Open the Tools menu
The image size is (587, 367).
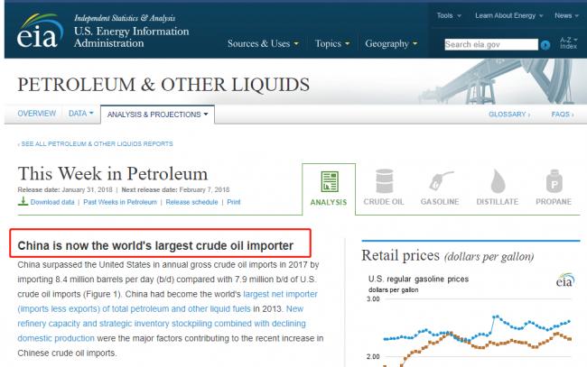click(x=449, y=16)
